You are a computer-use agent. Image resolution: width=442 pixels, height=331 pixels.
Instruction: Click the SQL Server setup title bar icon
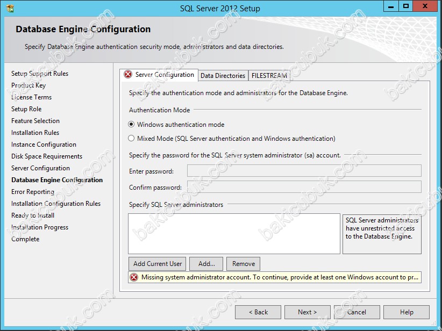pyautogui.click(x=10, y=9)
